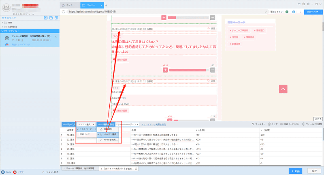Click the minus button on the topmost vote bar
Screen dimensions: 324x175
[x=213, y=18]
